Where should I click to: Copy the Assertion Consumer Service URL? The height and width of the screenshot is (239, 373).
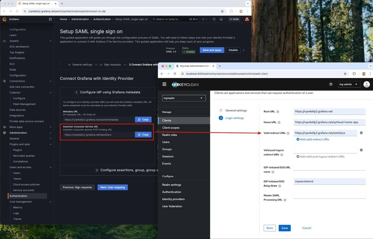143,135
